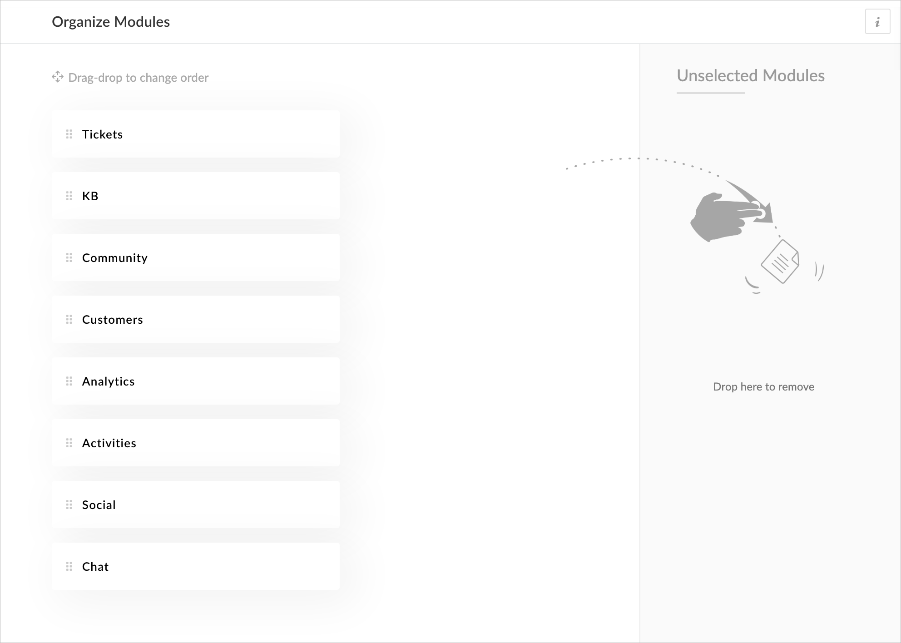The width and height of the screenshot is (901, 643).
Task: Select the Activities module label
Action: [x=109, y=443]
